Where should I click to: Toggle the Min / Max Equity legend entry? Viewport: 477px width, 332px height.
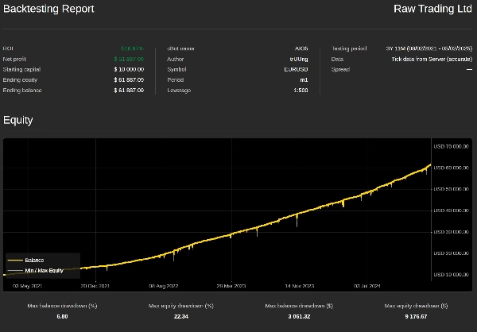point(44,271)
